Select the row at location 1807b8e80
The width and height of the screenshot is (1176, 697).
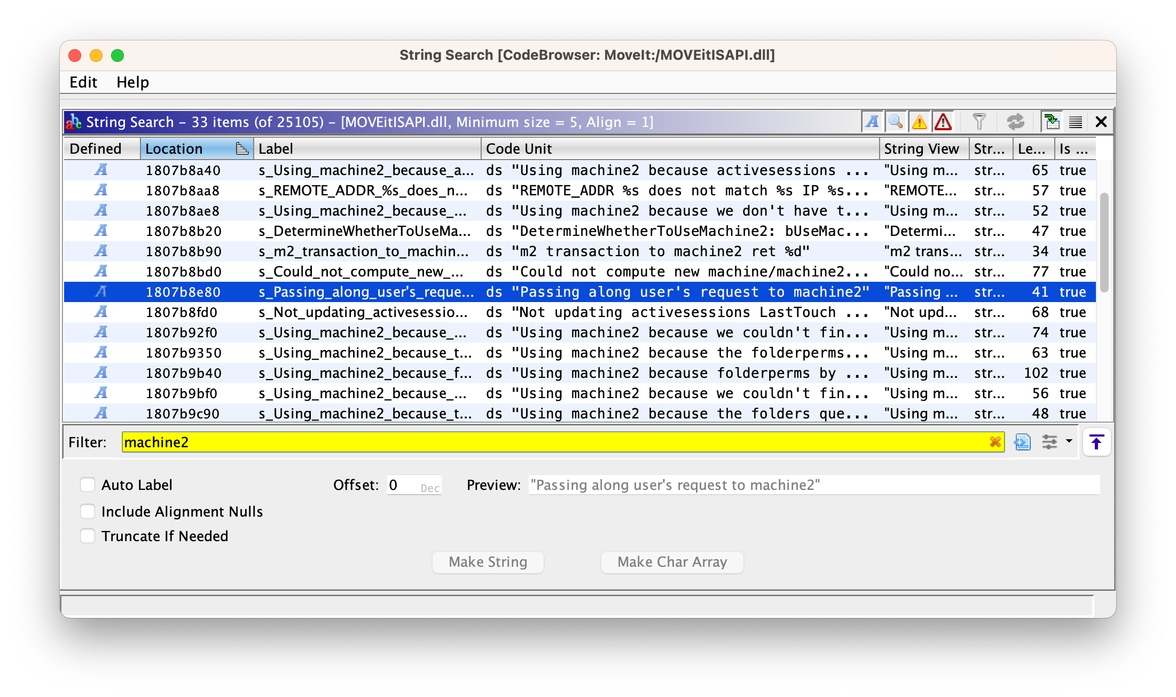(580, 292)
